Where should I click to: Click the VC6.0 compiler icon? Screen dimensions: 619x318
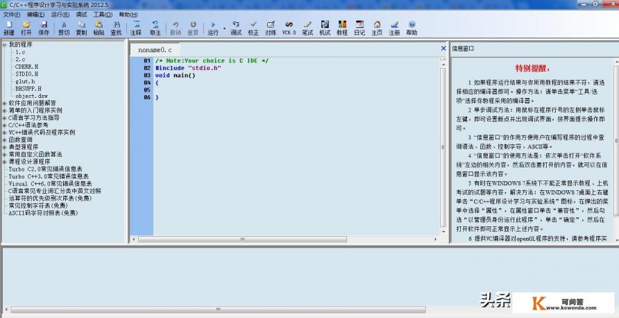[289, 27]
